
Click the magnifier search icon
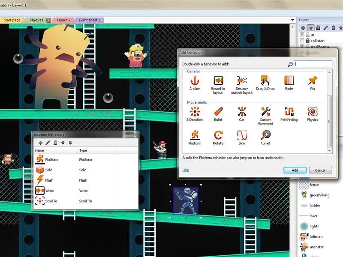290,64
